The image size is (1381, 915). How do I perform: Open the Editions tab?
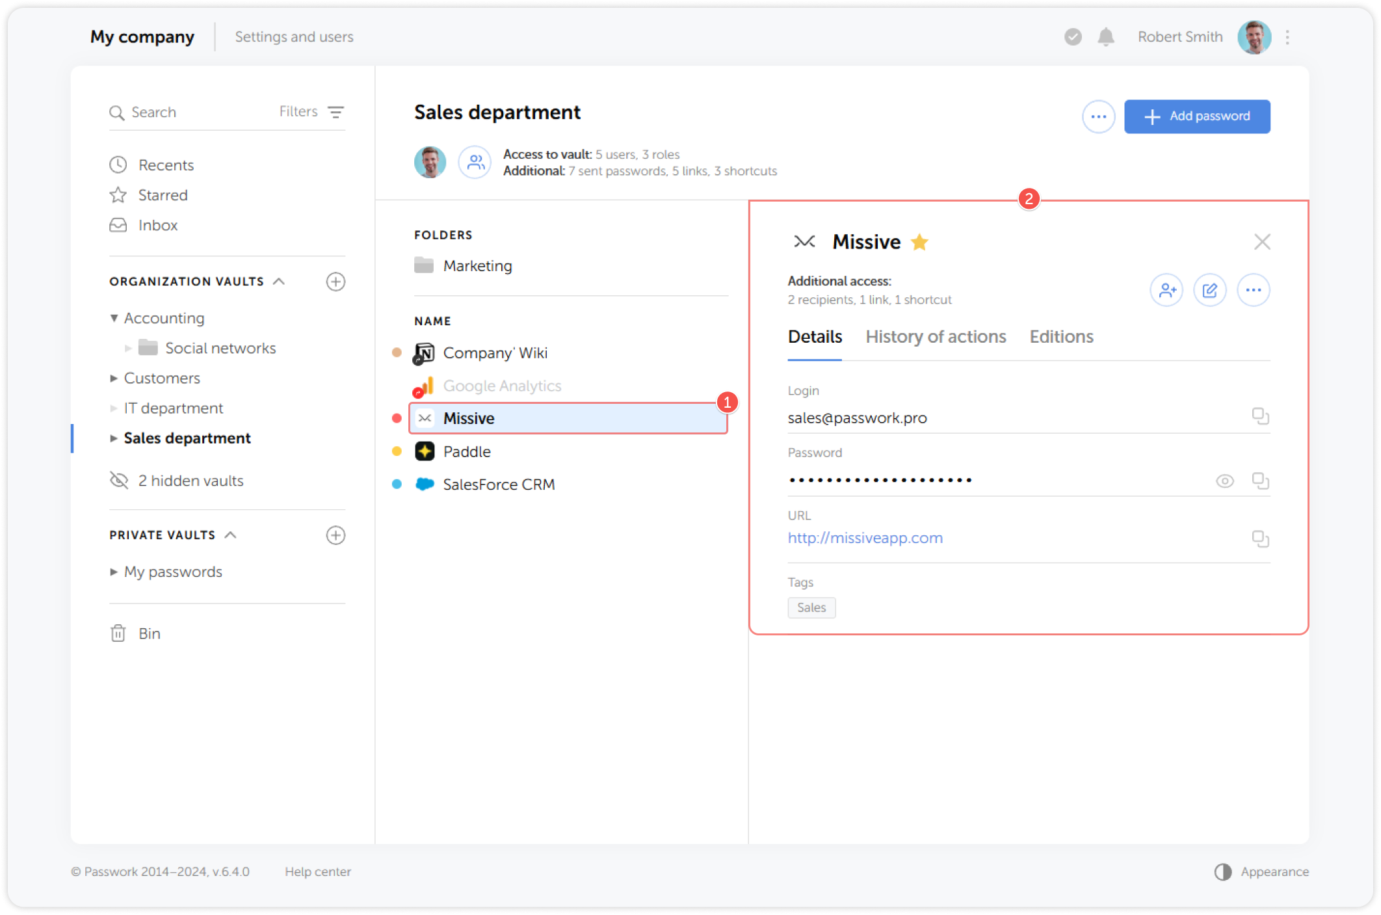tap(1061, 337)
